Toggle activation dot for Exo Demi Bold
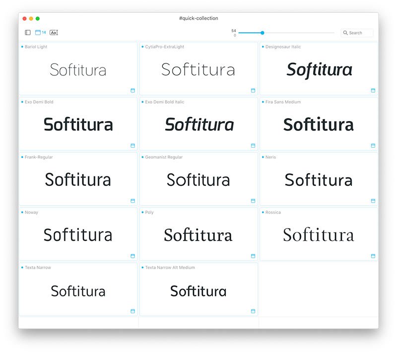 [x=22, y=102]
